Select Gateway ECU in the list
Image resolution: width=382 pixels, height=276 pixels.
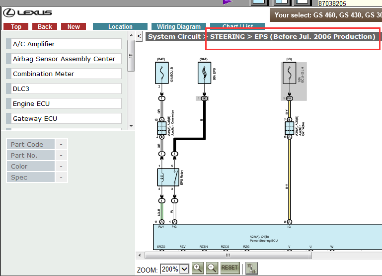point(64,118)
